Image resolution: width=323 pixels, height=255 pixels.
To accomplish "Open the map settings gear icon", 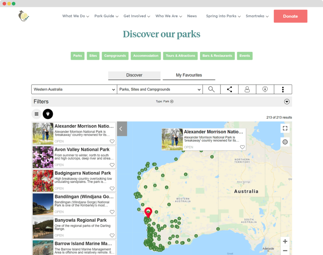I will (285, 142).
